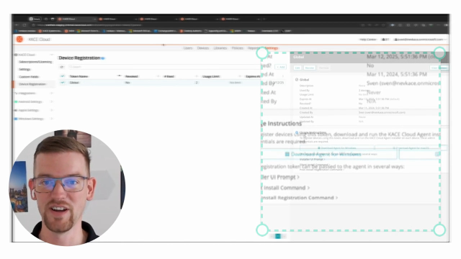Switch to the Libraries tab
The width and height of the screenshot is (461, 259).
coord(220,48)
